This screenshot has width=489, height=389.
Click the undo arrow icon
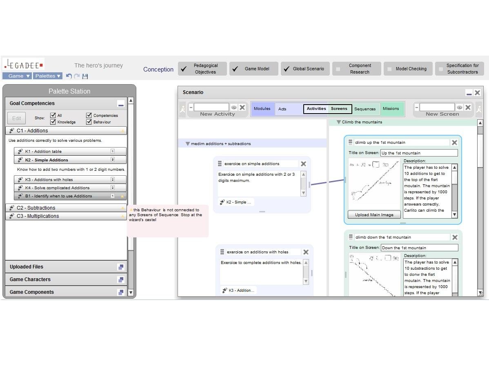point(69,76)
